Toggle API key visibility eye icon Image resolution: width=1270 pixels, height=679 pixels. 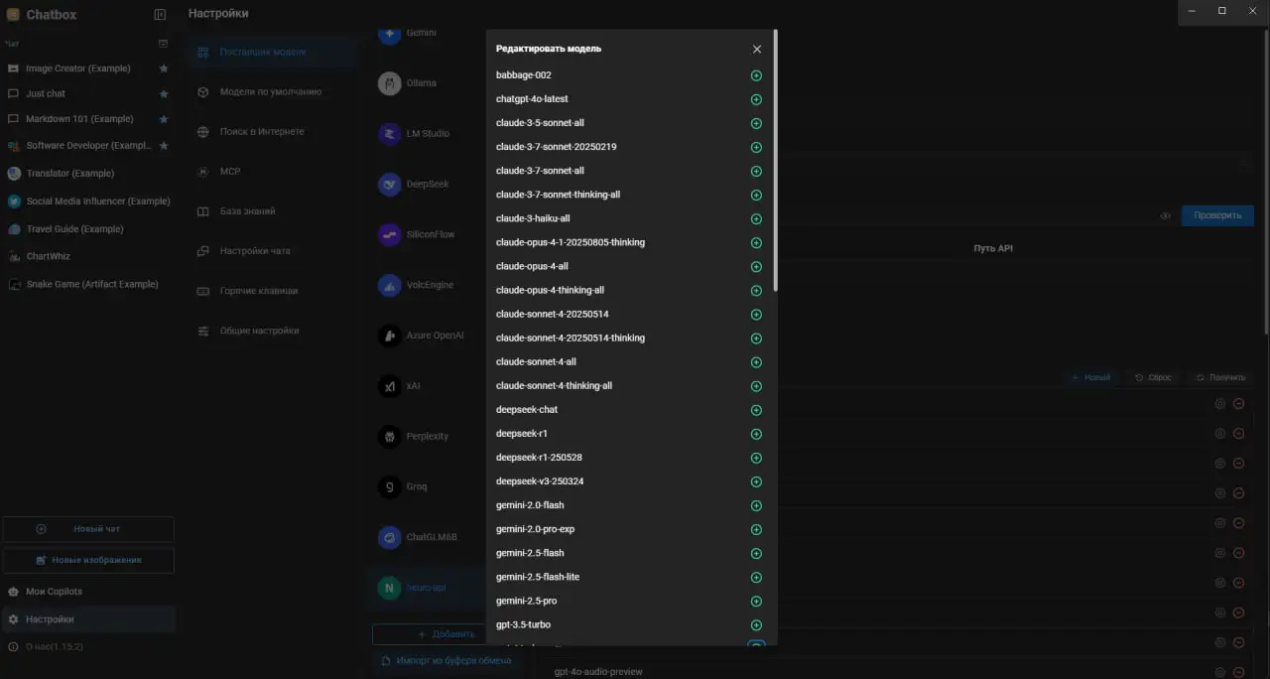pyautogui.click(x=1166, y=215)
